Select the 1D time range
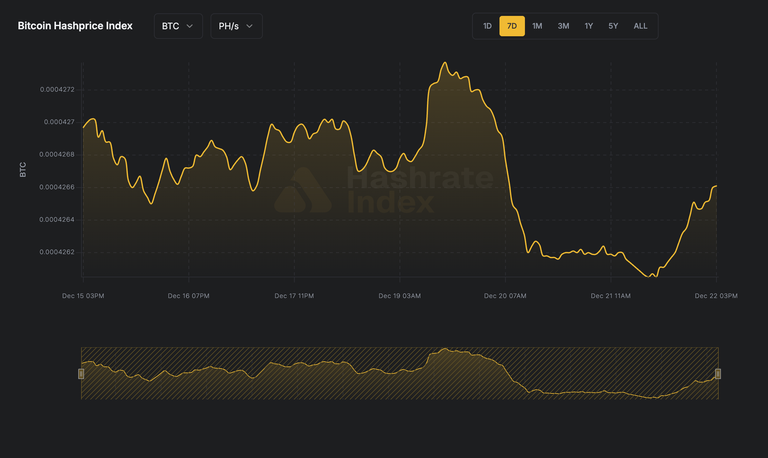Image resolution: width=768 pixels, height=458 pixels. click(x=487, y=26)
